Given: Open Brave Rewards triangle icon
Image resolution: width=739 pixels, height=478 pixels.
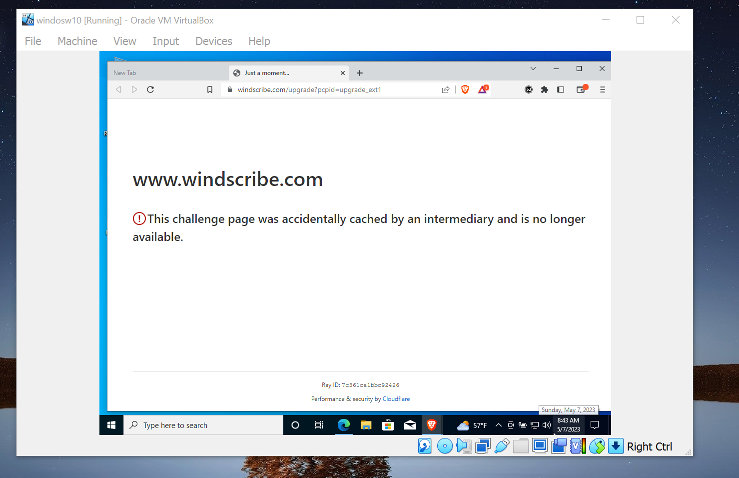Looking at the screenshot, I should (x=483, y=89).
